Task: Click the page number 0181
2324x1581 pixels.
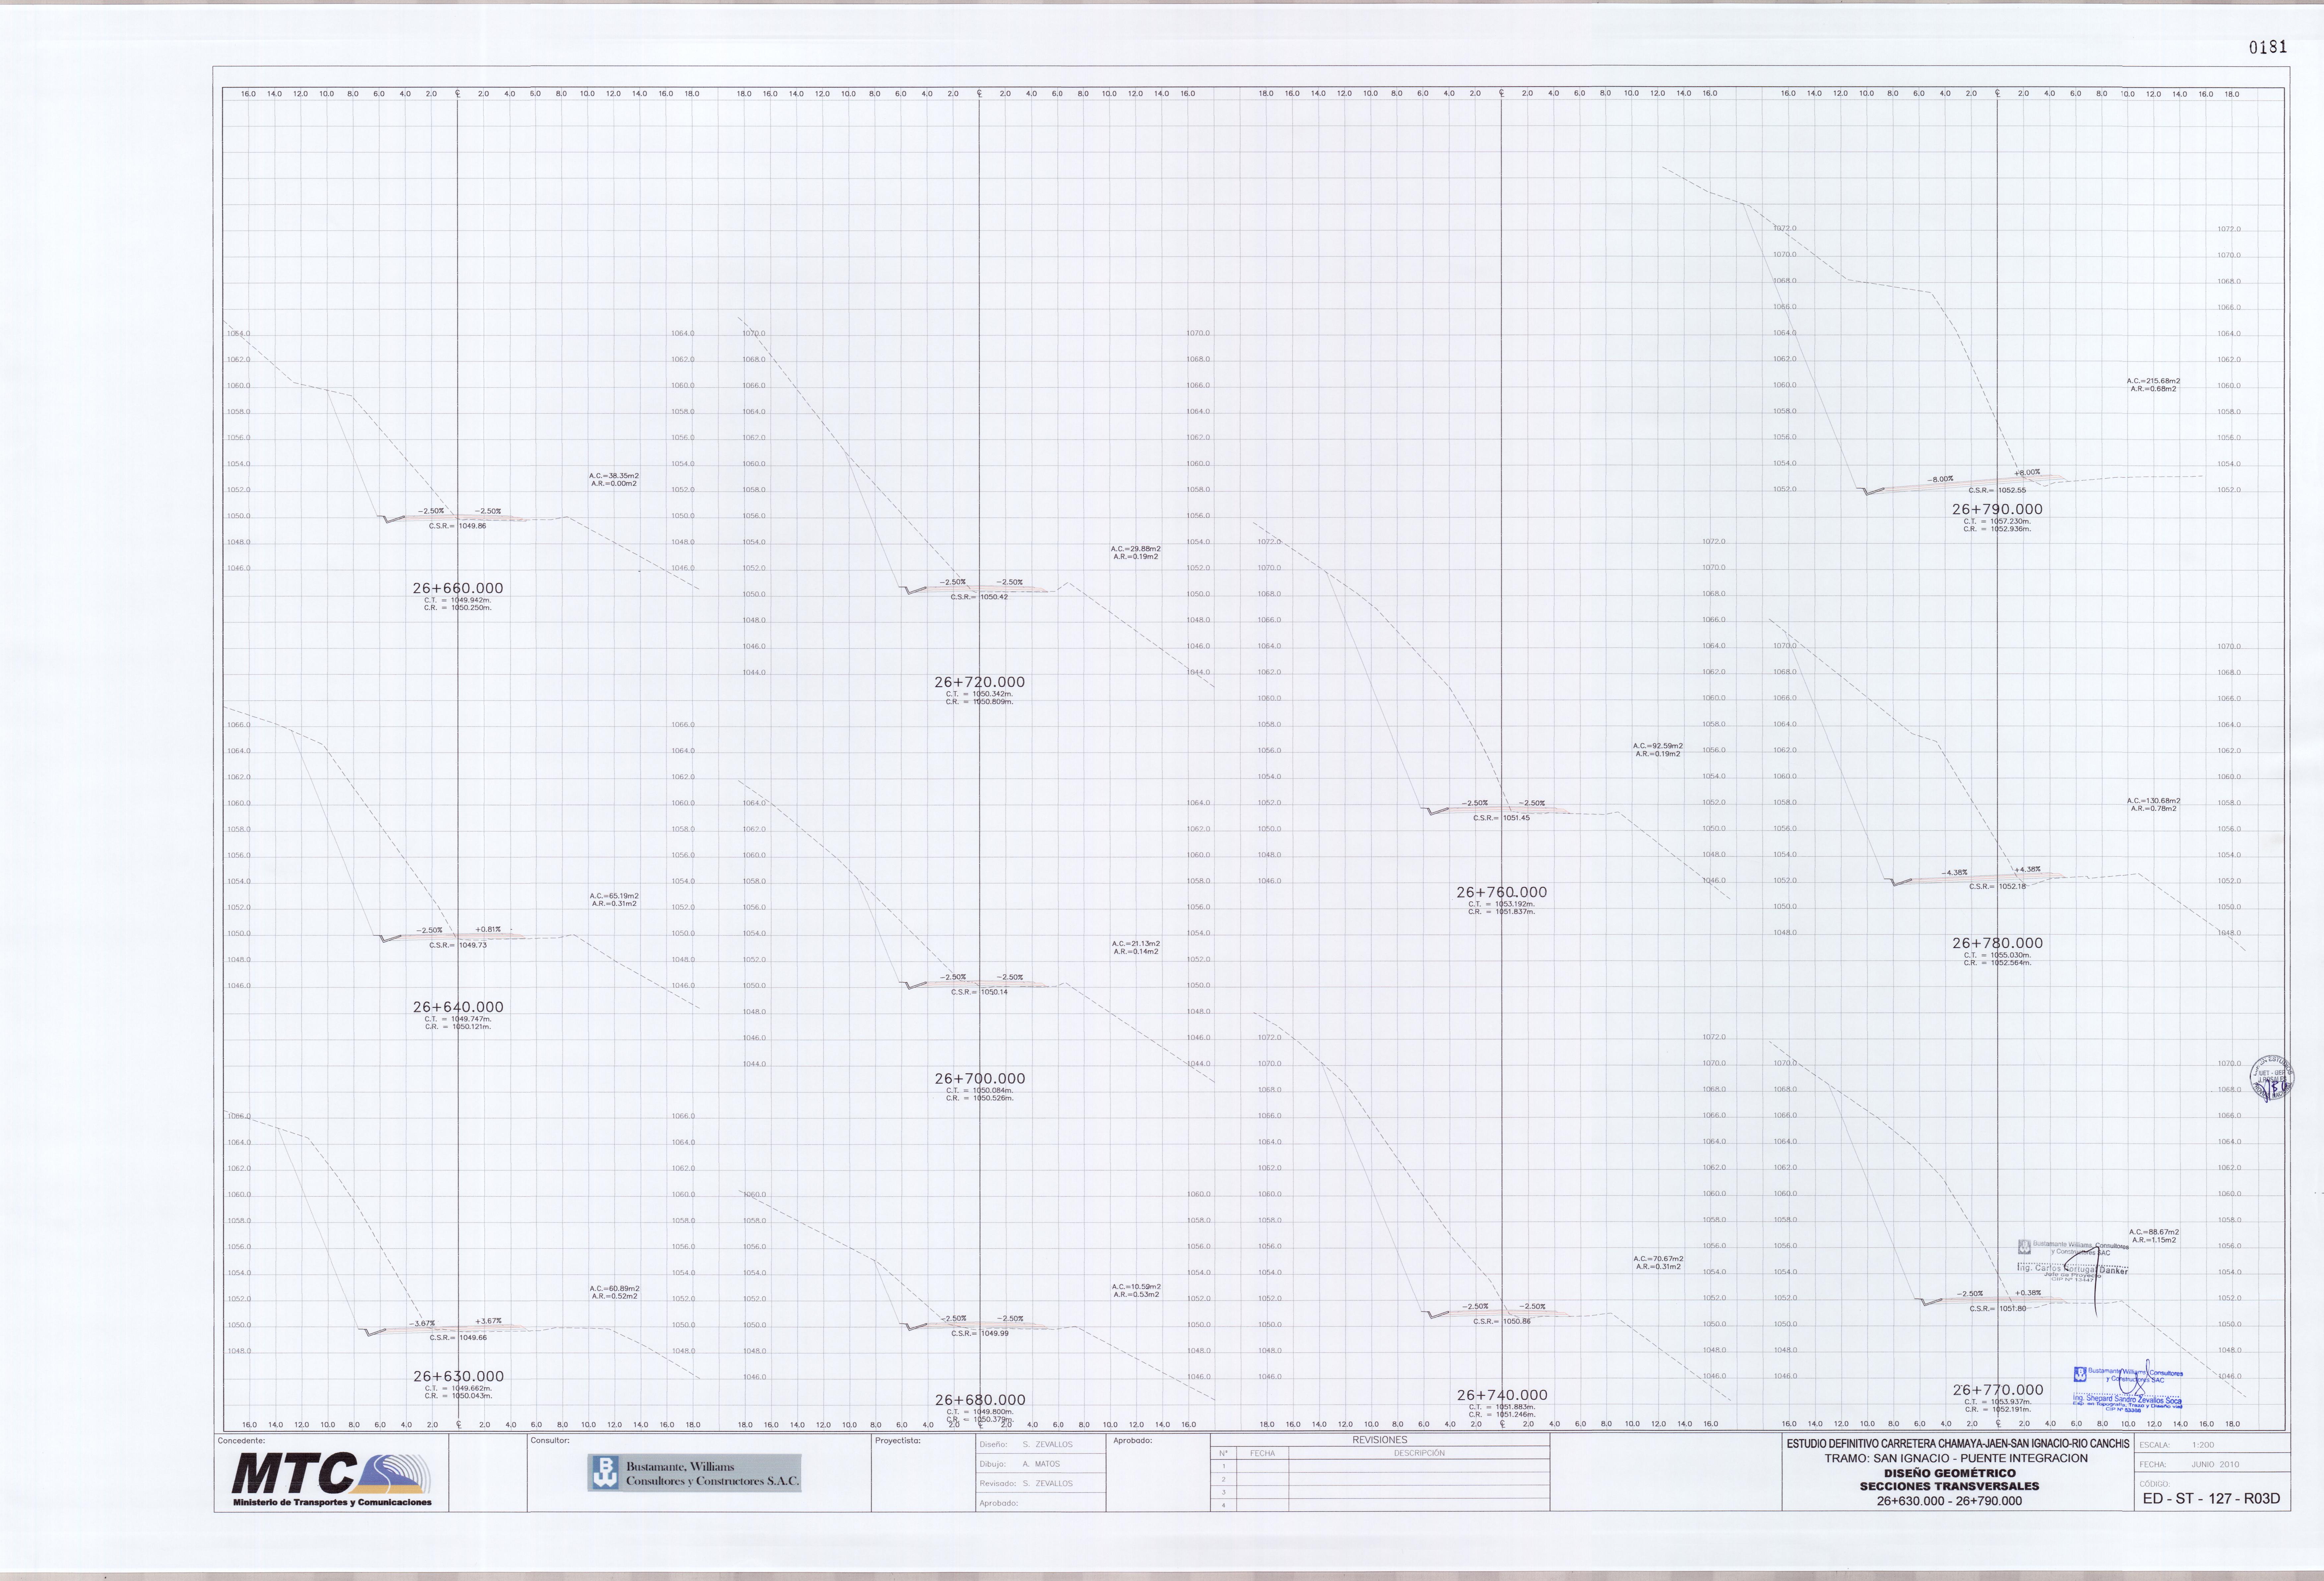Action: click(x=2268, y=47)
